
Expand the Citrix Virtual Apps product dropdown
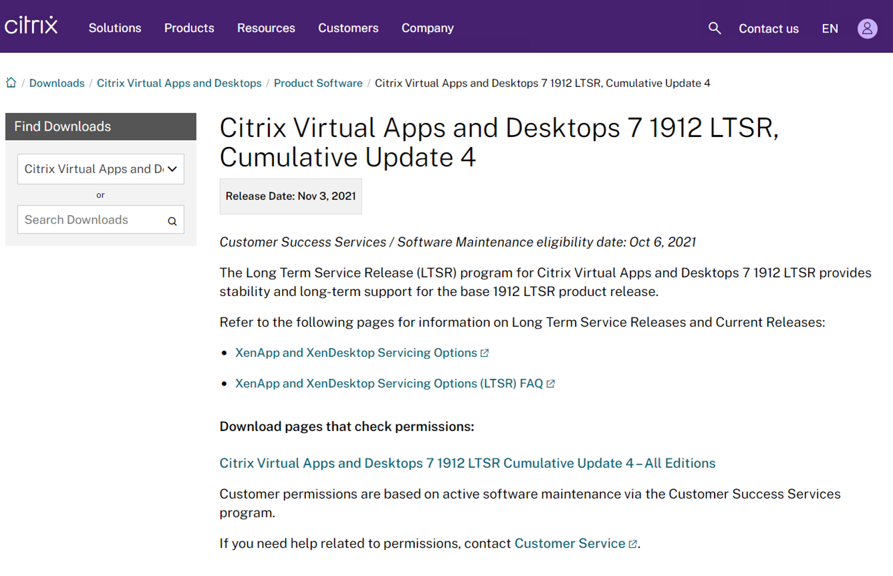click(x=101, y=169)
